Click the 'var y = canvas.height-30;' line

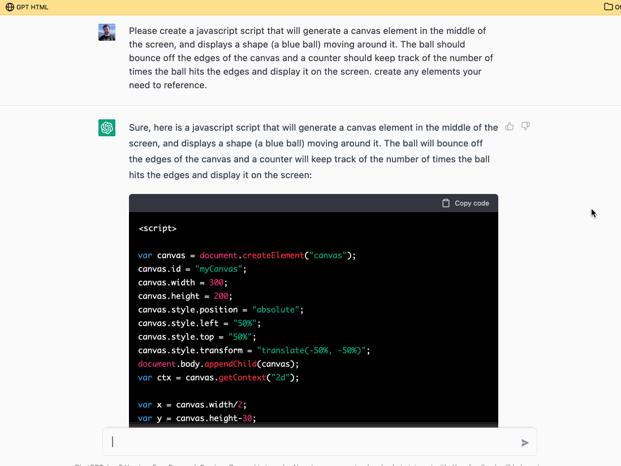[197, 418]
